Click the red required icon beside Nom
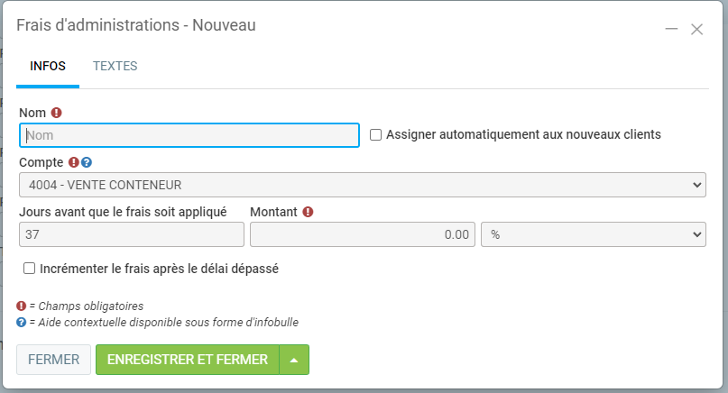Screen dimensions: 728x393 coord(57,113)
